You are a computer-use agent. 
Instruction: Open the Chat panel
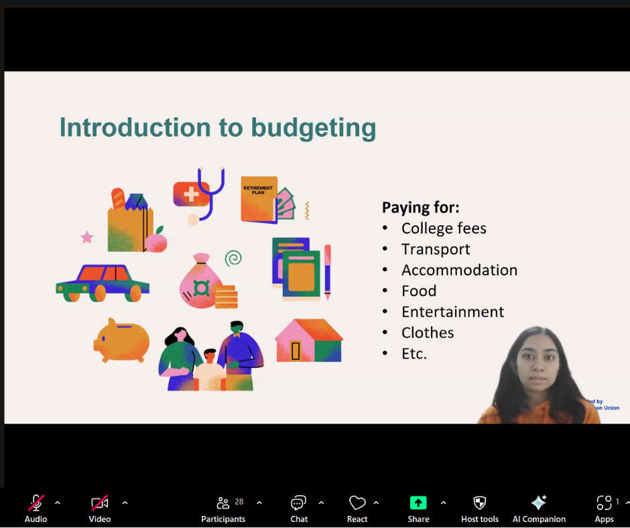pyautogui.click(x=299, y=508)
